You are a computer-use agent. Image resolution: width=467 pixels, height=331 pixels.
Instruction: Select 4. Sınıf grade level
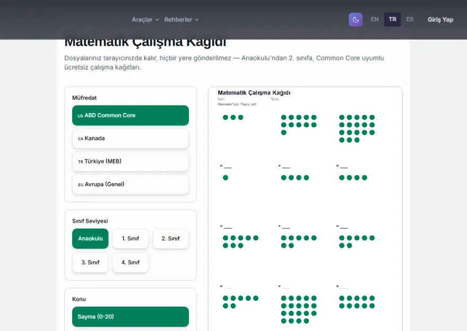point(131,263)
